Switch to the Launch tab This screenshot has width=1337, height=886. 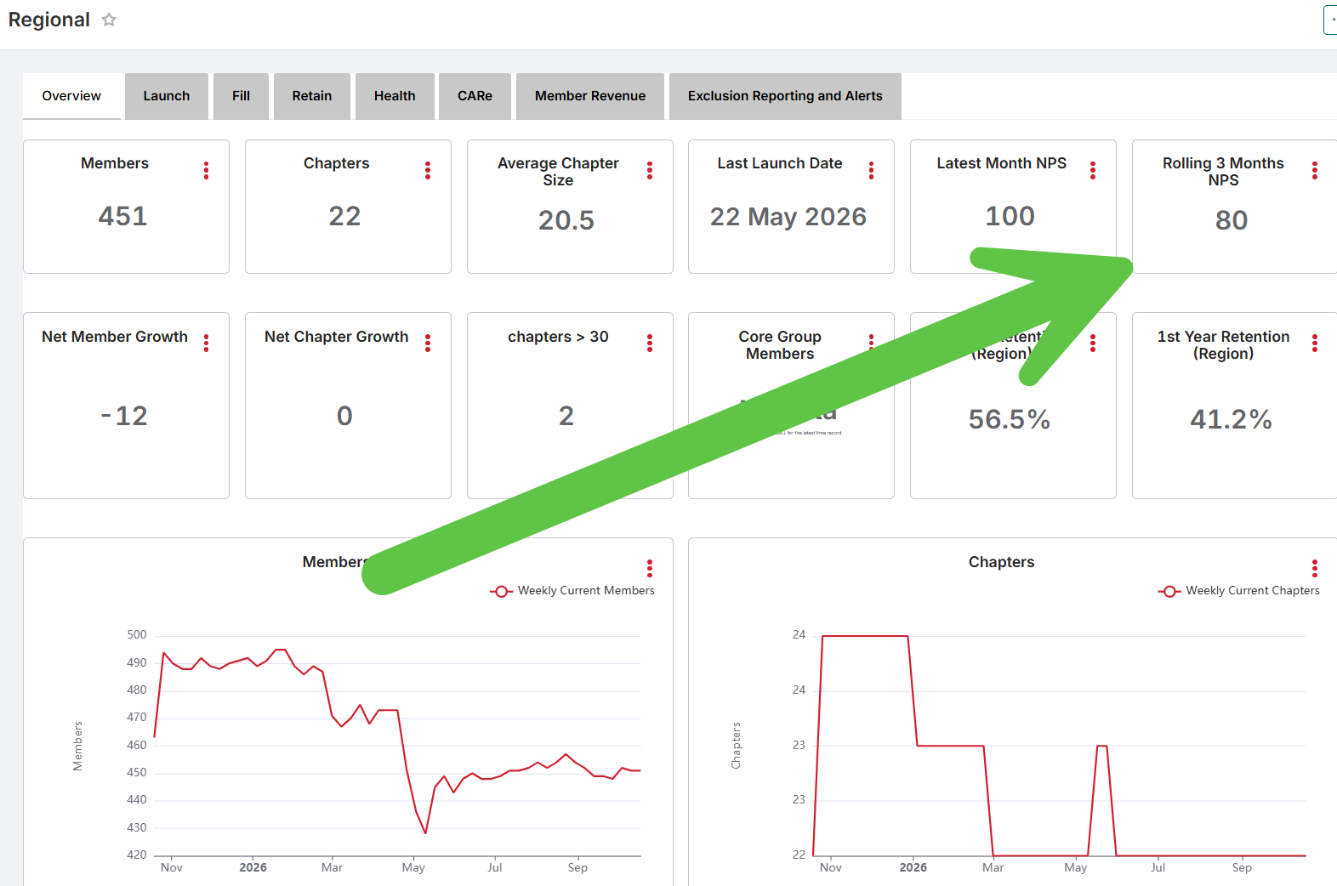pos(167,96)
